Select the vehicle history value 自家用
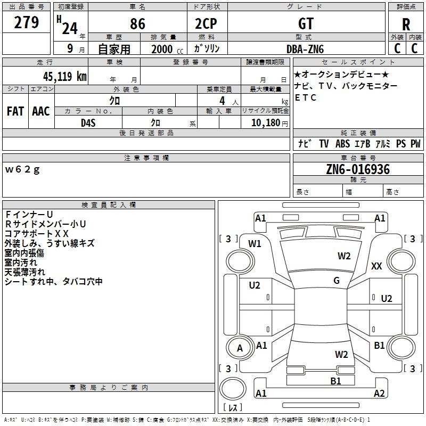Image resolution: width=426 pixels, height=426 pixels. click(x=114, y=49)
